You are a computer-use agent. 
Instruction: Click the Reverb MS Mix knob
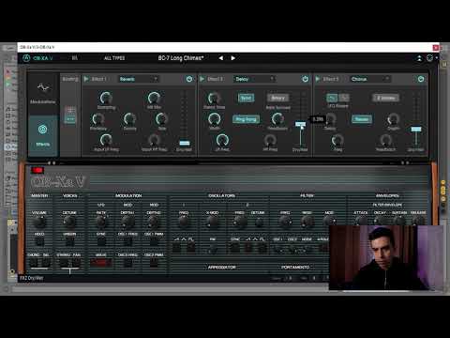coord(154,99)
